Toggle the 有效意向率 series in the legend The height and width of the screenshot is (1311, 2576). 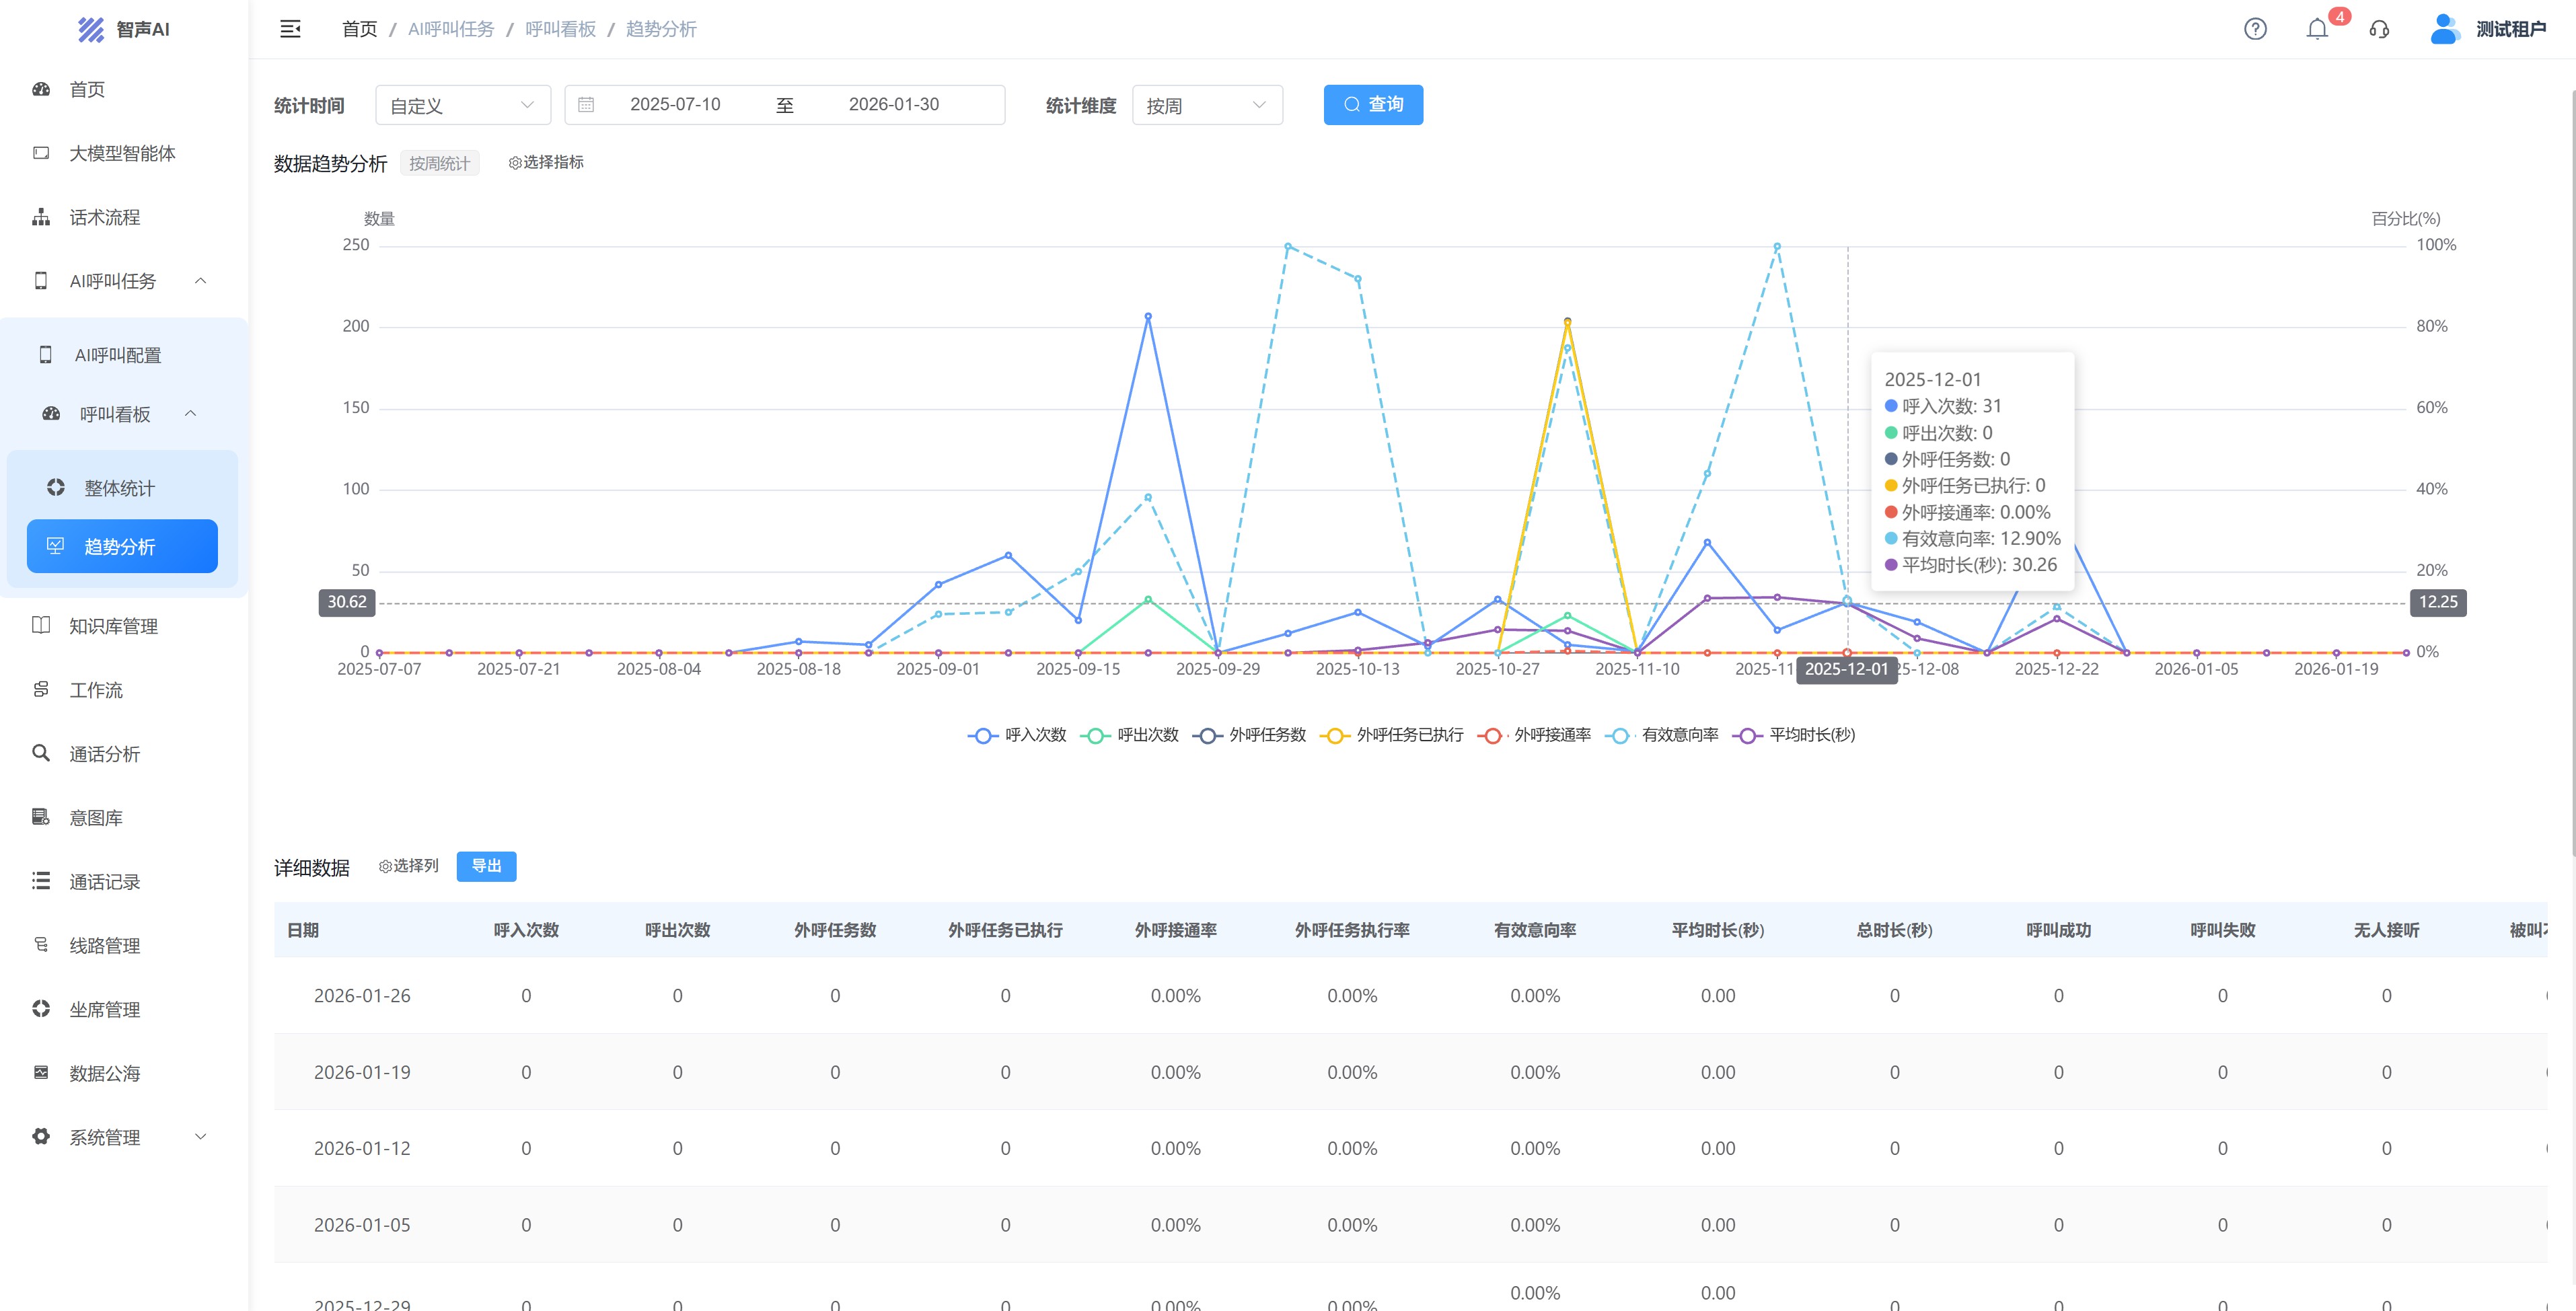pos(1662,735)
